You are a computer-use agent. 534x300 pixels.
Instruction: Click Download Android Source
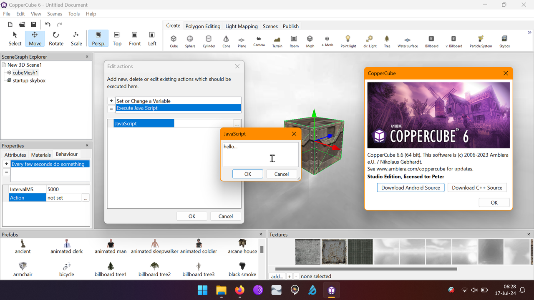coord(410,187)
